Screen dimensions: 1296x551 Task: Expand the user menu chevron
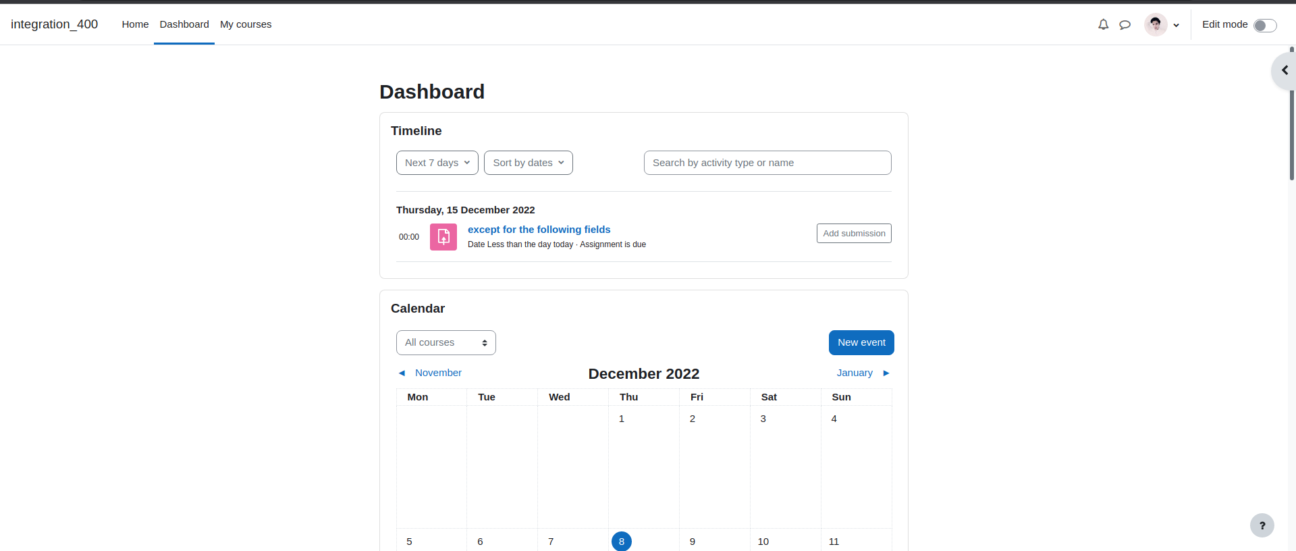coord(1177,25)
